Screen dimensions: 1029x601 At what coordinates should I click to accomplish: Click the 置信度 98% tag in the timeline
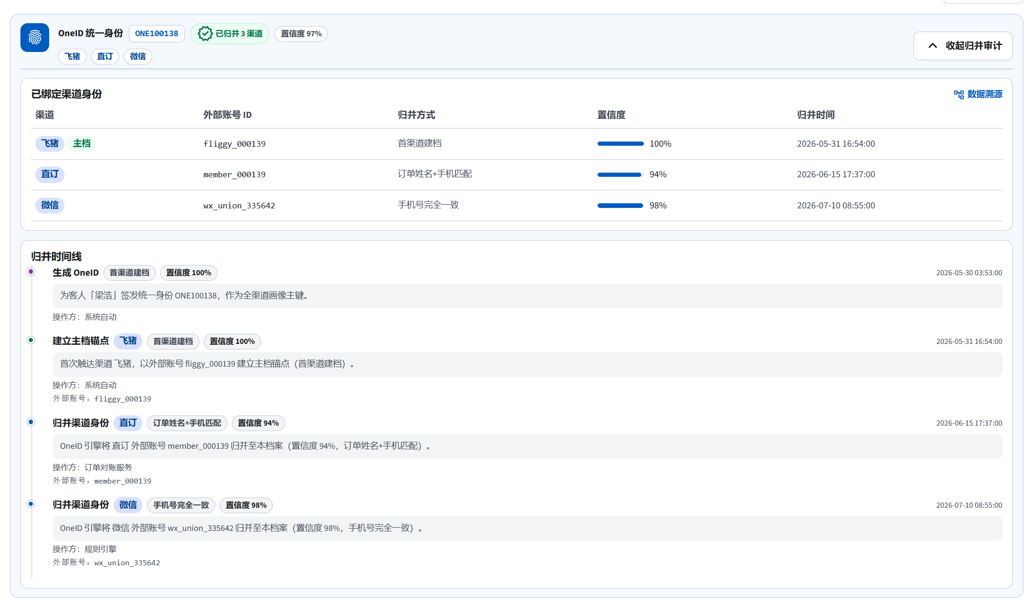pyautogui.click(x=246, y=505)
